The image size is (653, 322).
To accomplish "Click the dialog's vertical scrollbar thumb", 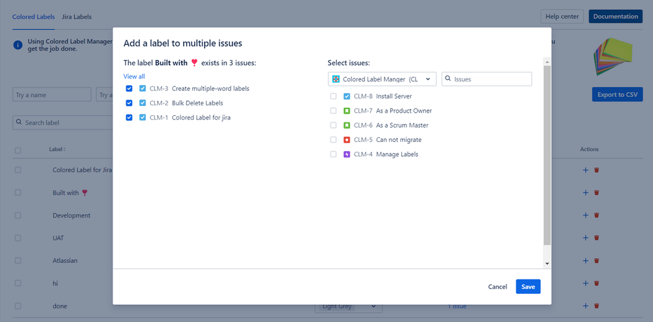I will [x=547, y=155].
